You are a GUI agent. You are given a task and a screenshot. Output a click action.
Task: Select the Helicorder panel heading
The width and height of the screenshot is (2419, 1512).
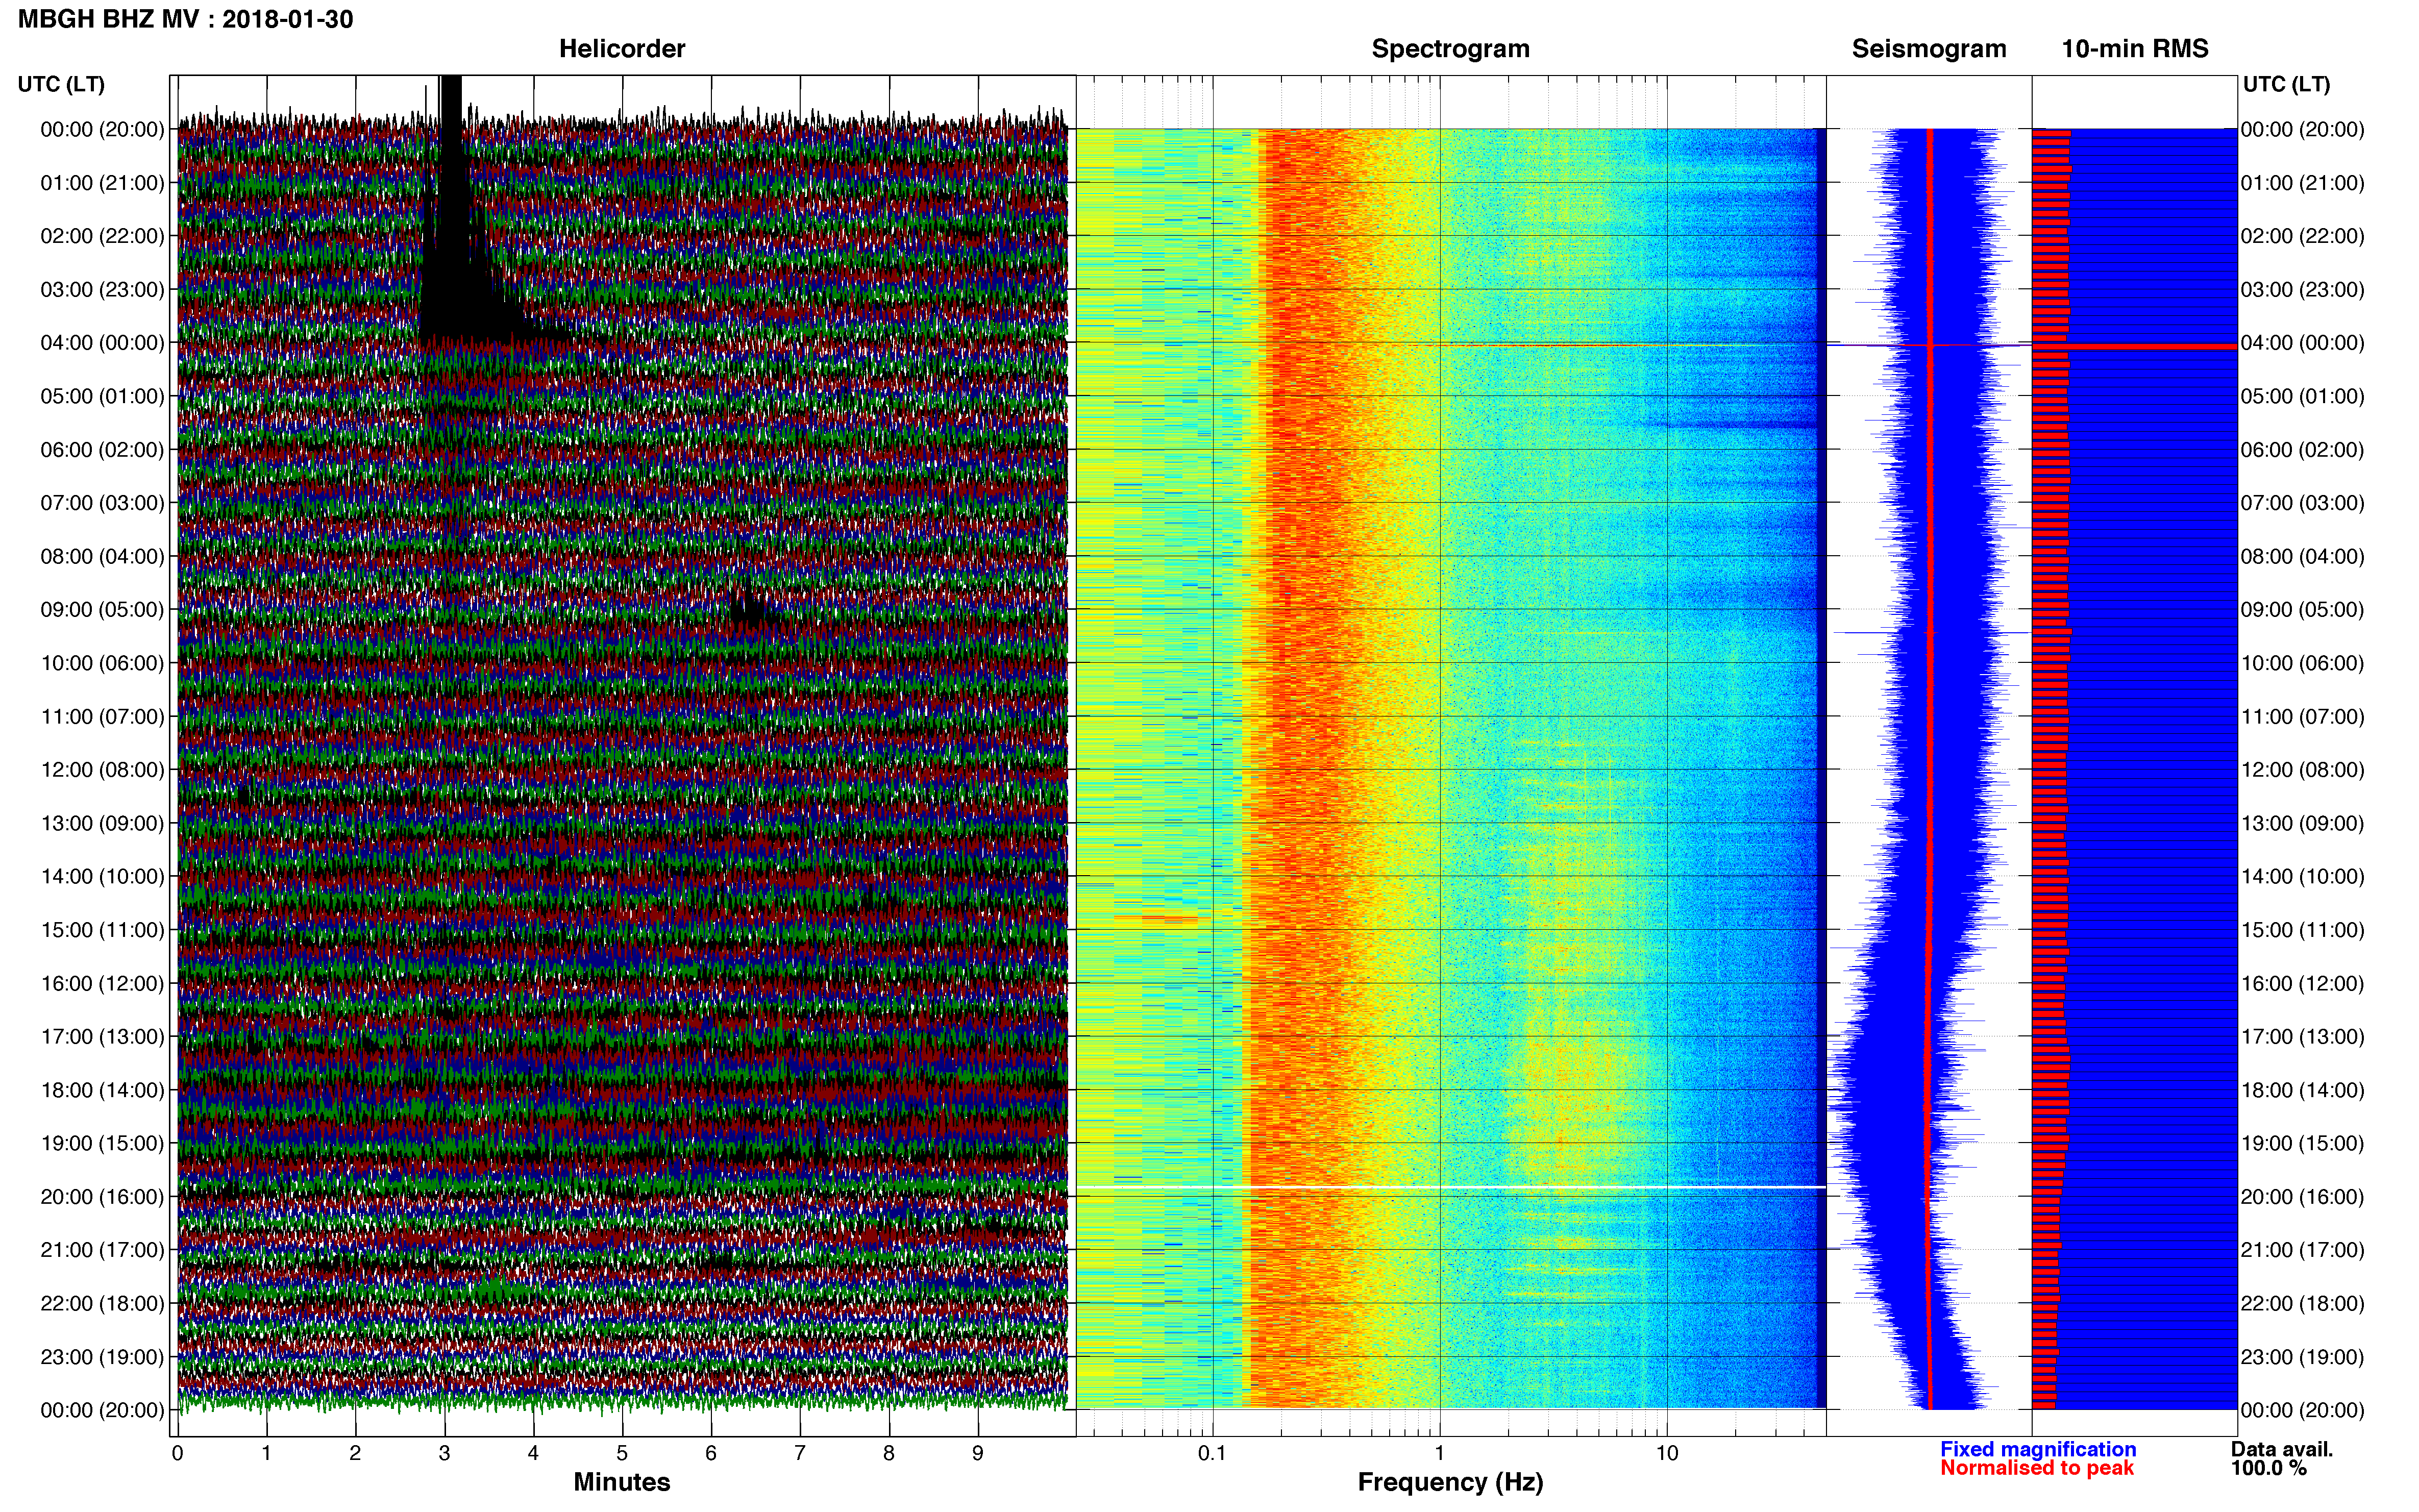[x=622, y=49]
